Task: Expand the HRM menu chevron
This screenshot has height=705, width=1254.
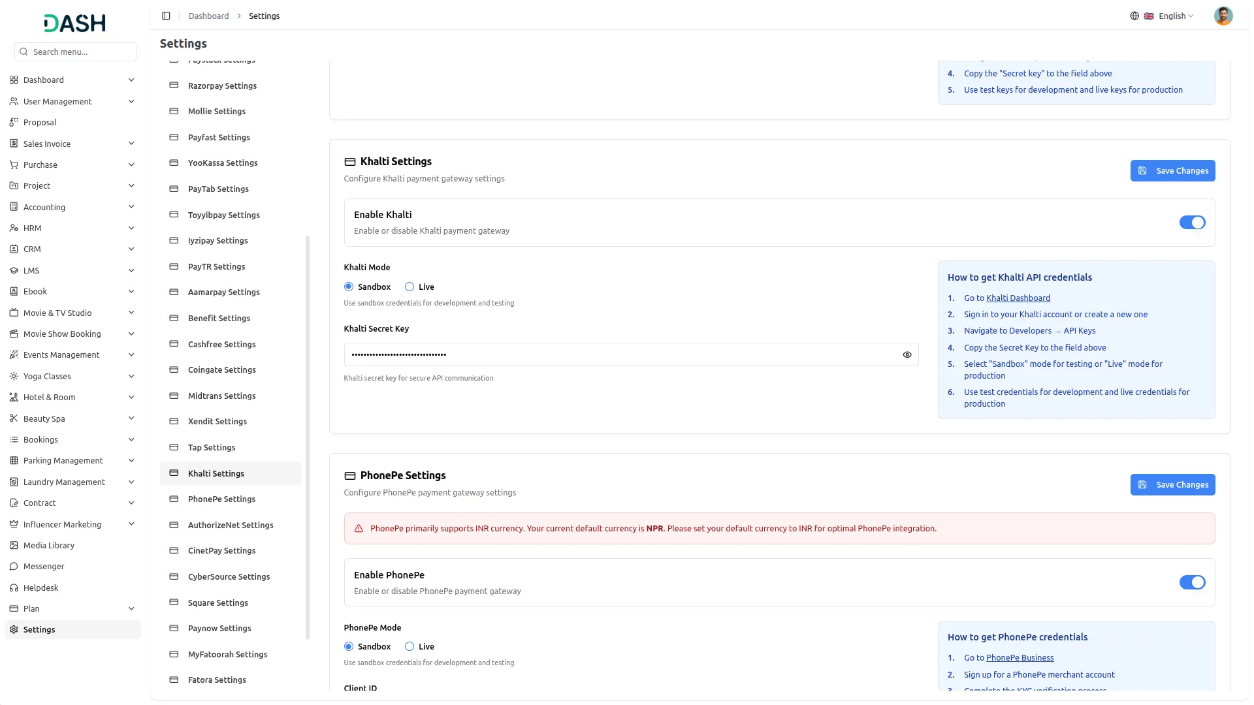Action: pyautogui.click(x=131, y=228)
